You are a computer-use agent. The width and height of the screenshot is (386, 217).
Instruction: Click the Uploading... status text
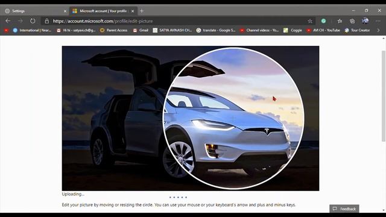[x=73, y=194]
